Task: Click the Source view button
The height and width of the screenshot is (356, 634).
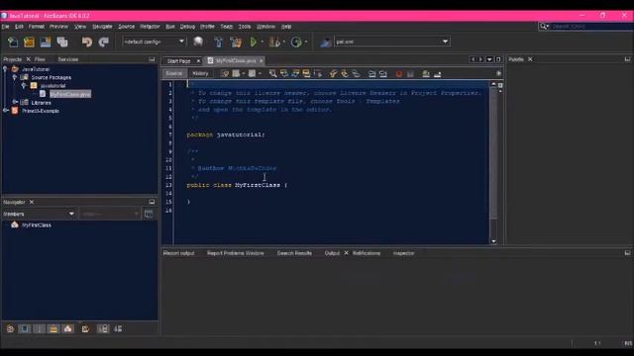Action: click(x=174, y=73)
